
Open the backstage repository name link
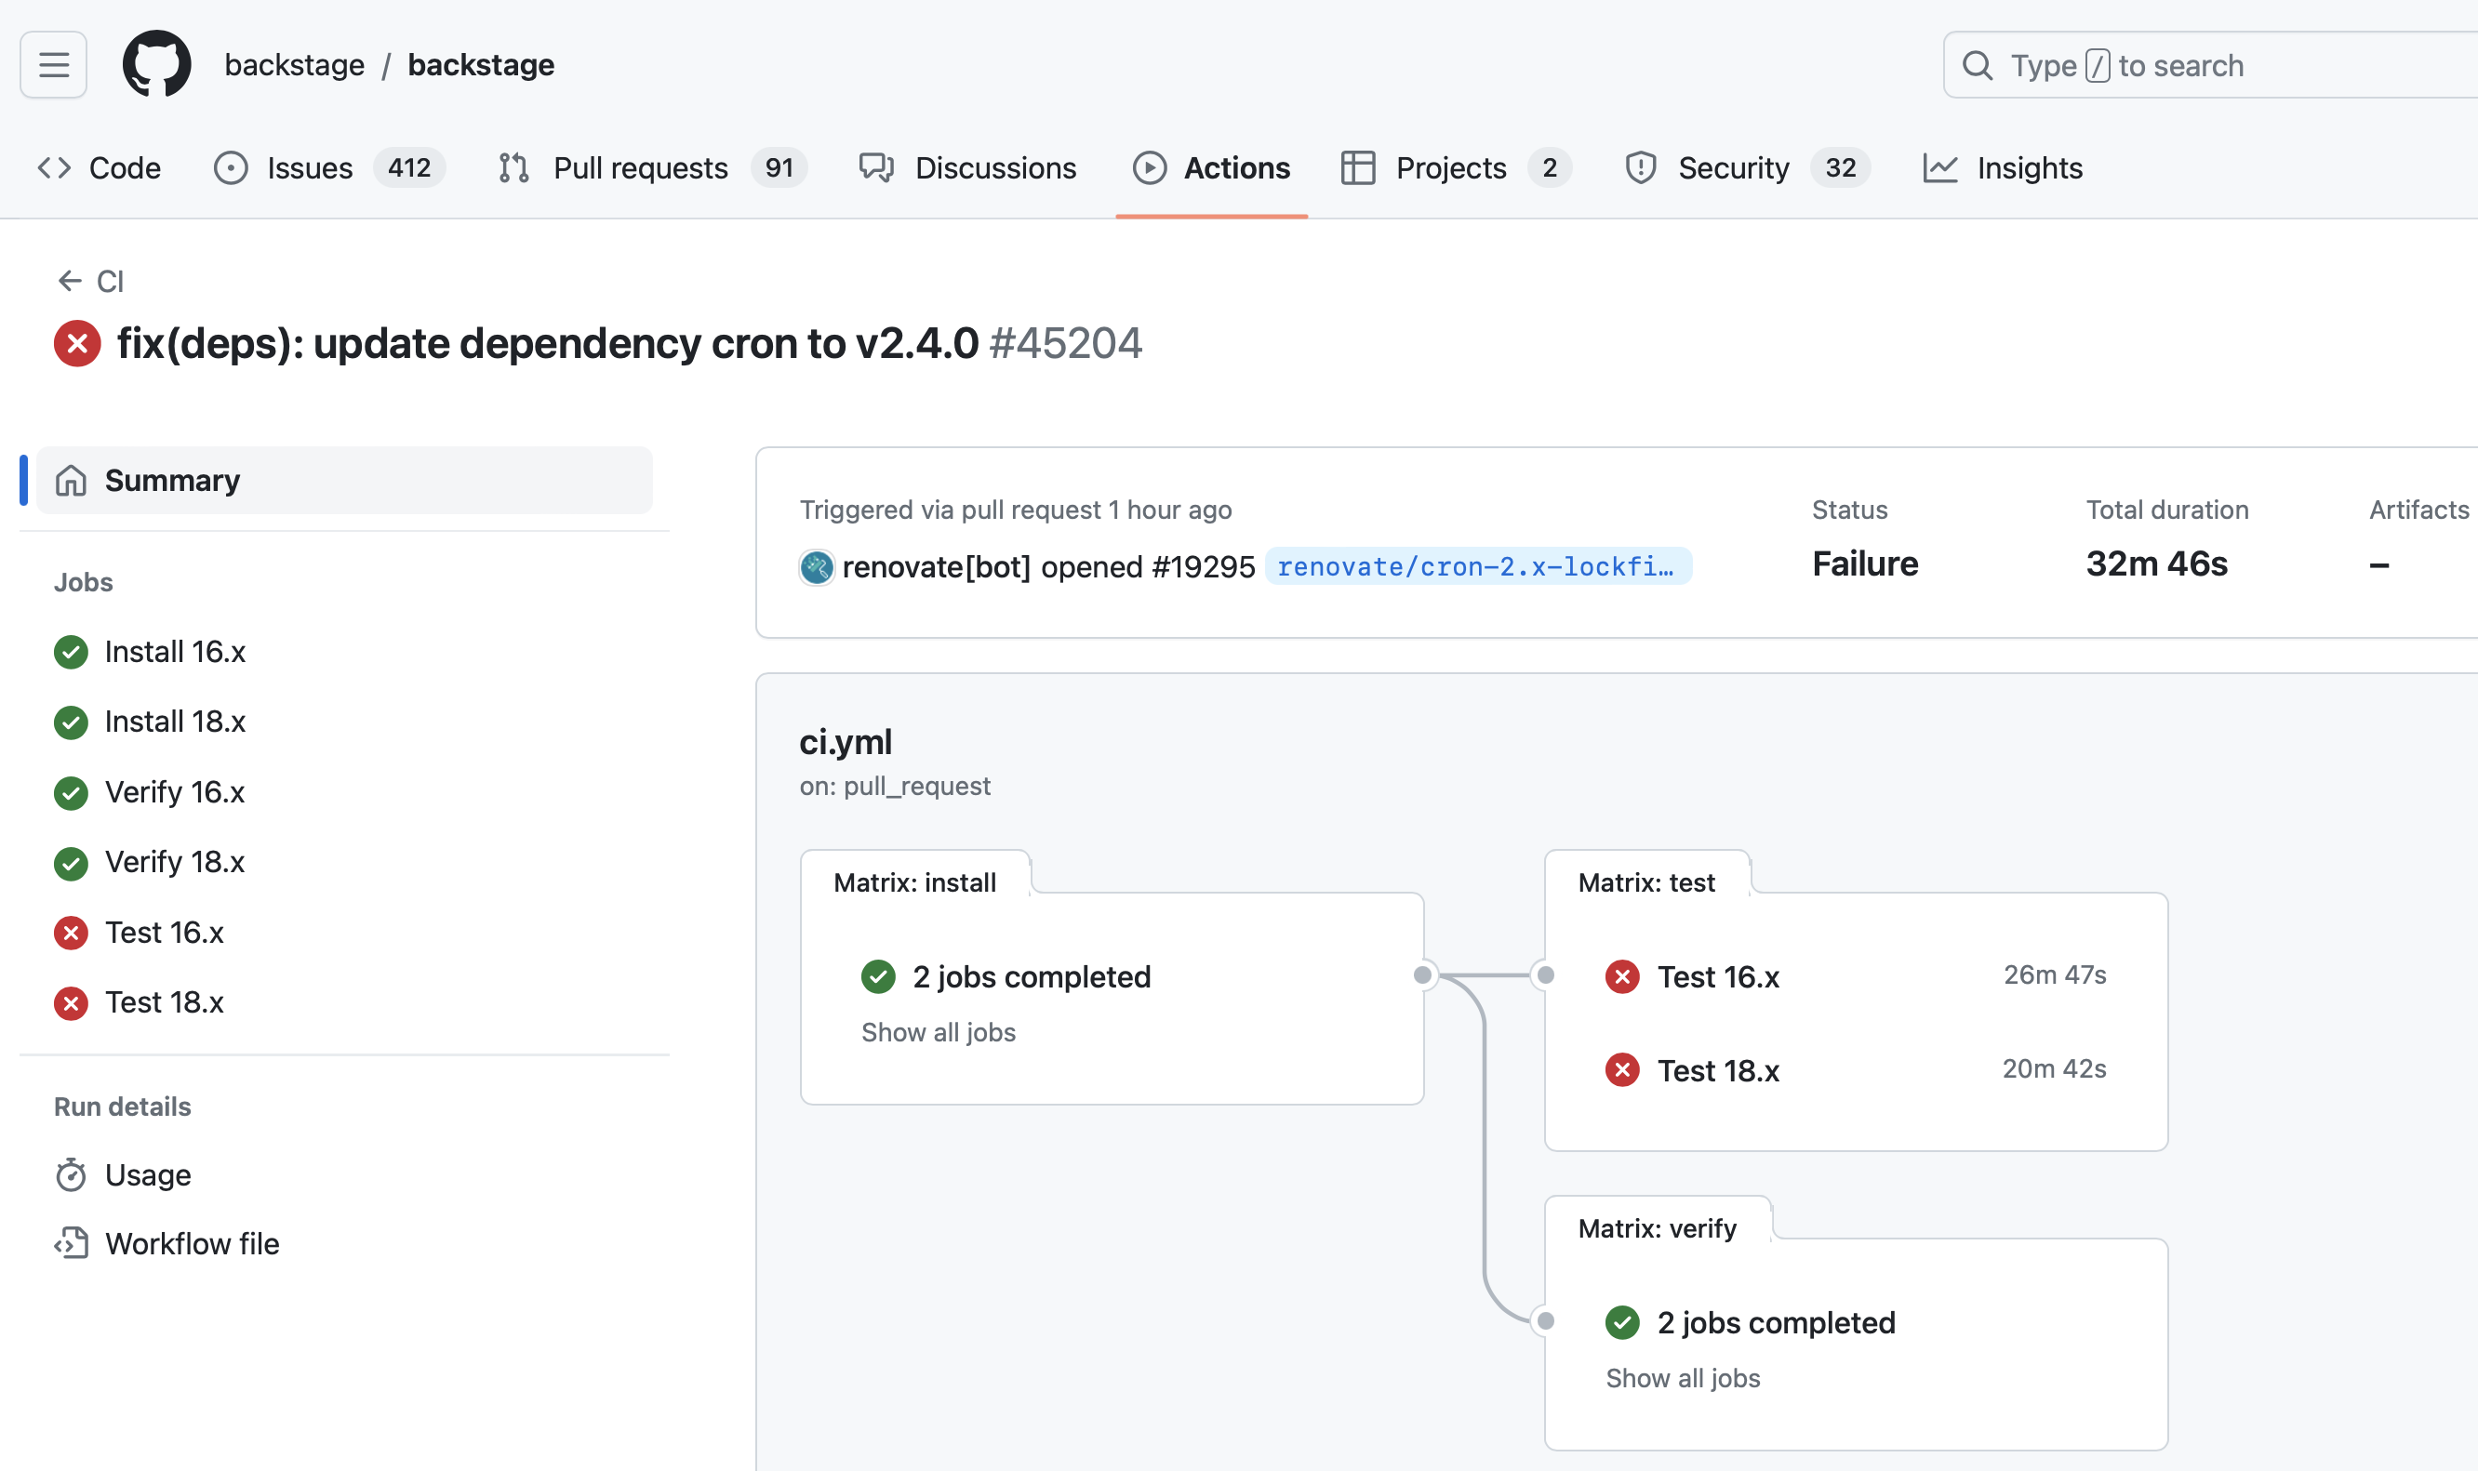[x=481, y=65]
